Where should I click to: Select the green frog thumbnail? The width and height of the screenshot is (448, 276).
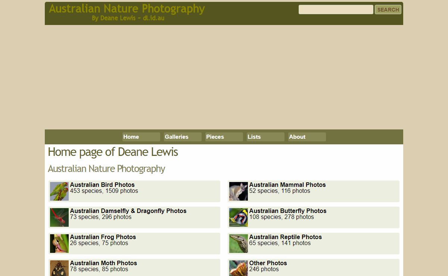59,244
